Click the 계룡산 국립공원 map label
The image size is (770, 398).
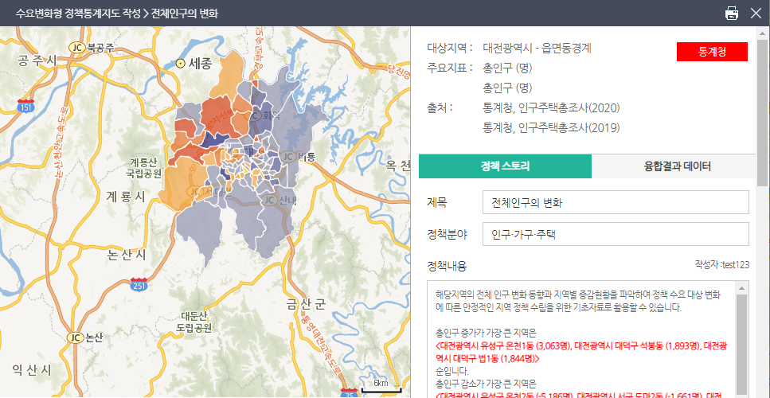[144, 168]
